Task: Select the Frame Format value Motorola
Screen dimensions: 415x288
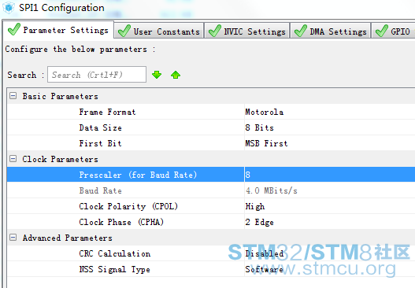Action: (x=265, y=113)
